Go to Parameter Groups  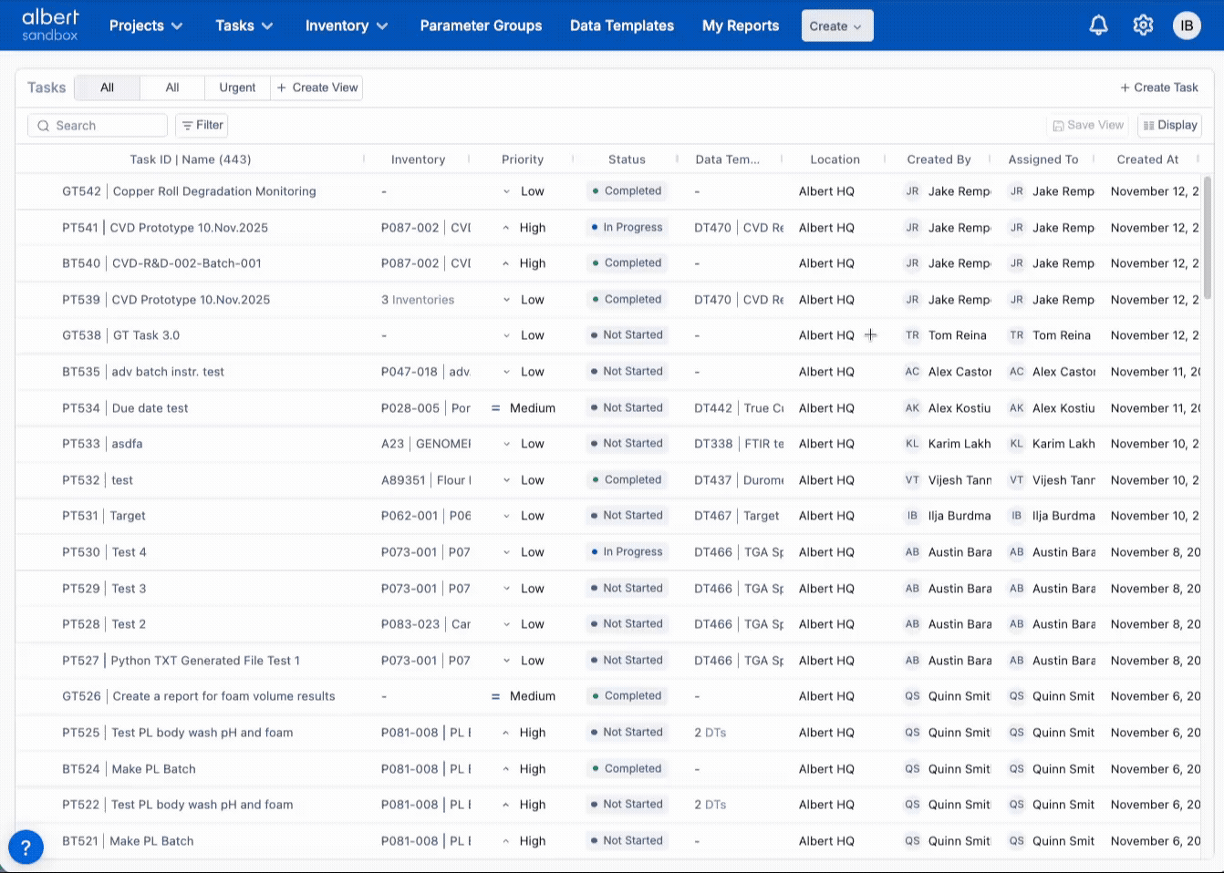click(481, 26)
